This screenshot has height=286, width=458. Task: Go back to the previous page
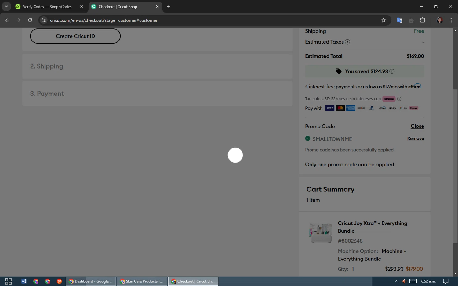pos(7,20)
